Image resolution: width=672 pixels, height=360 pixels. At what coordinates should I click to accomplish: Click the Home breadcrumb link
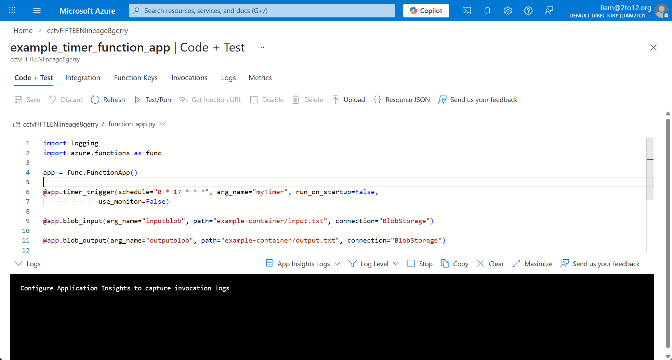23,31
